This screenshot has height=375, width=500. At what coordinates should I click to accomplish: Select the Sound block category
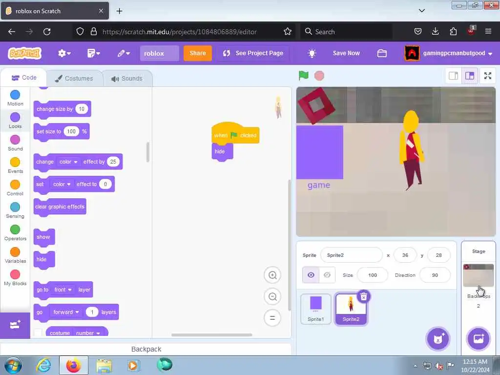tap(15, 143)
